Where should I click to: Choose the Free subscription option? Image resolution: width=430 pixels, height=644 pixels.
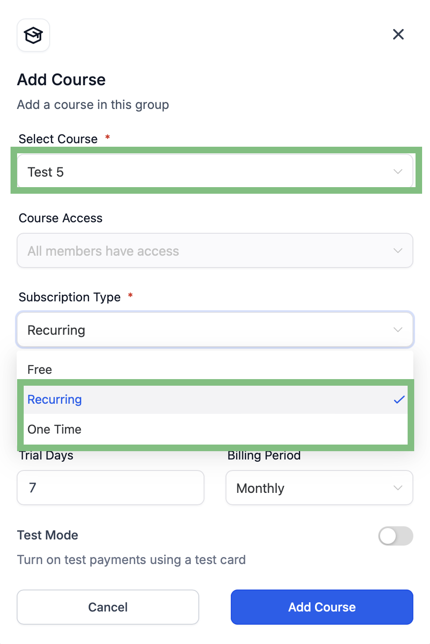pos(215,369)
